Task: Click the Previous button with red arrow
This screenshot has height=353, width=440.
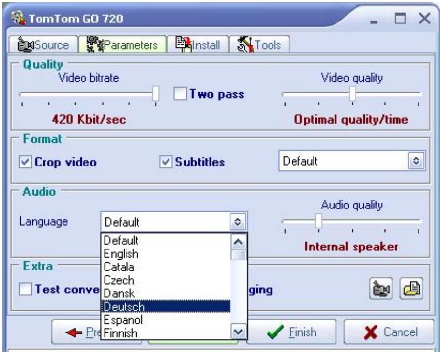Action: click(x=76, y=332)
